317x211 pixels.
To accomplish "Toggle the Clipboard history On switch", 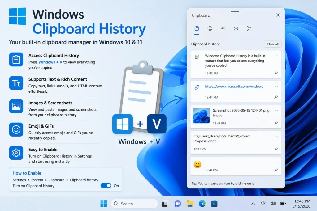I will [x=106, y=185].
